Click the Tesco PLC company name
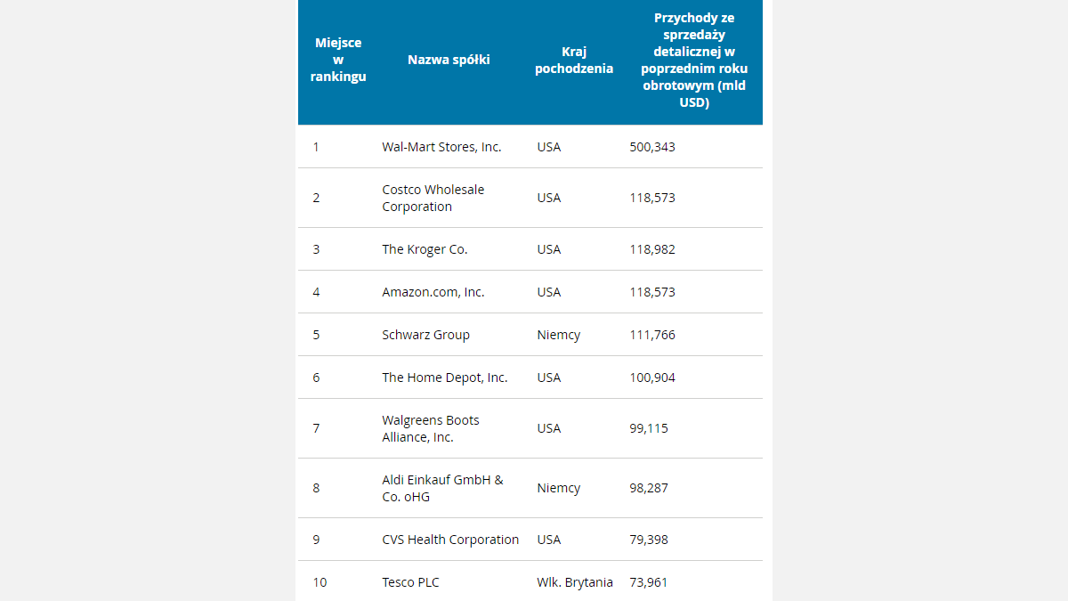This screenshot has width=1068, height=601. (410, 582)
